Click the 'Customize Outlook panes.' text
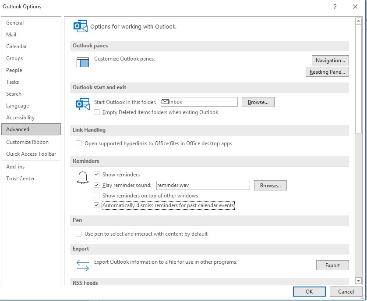 tap(124, 59)
